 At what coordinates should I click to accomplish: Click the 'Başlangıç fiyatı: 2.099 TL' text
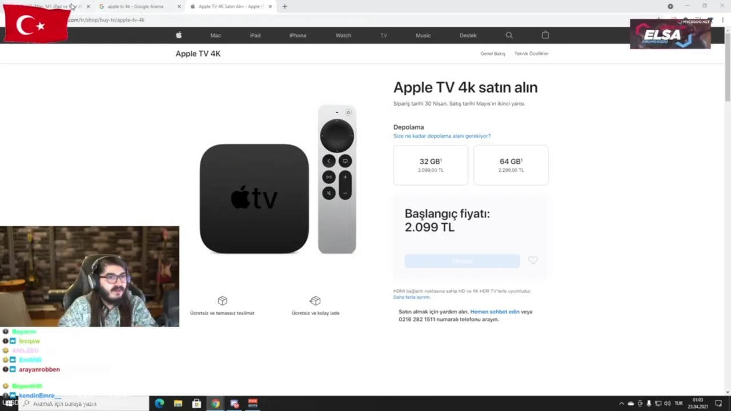pos(447,220)
